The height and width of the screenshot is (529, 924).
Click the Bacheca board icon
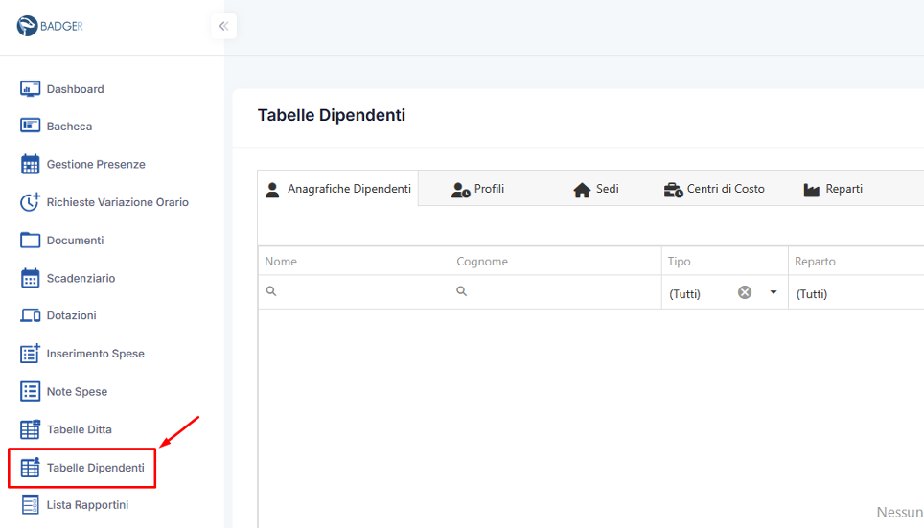point(30,126)
